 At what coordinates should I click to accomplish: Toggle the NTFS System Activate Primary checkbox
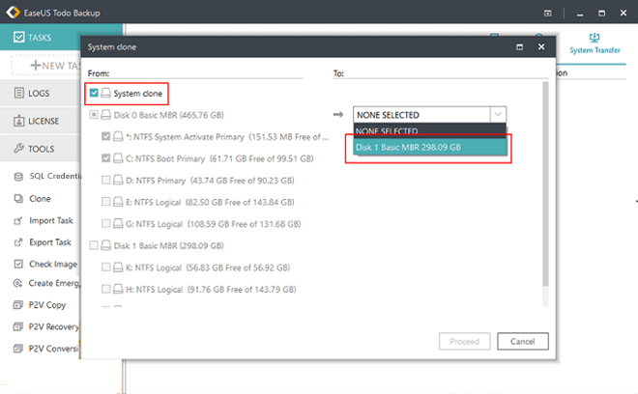point(105,136)
